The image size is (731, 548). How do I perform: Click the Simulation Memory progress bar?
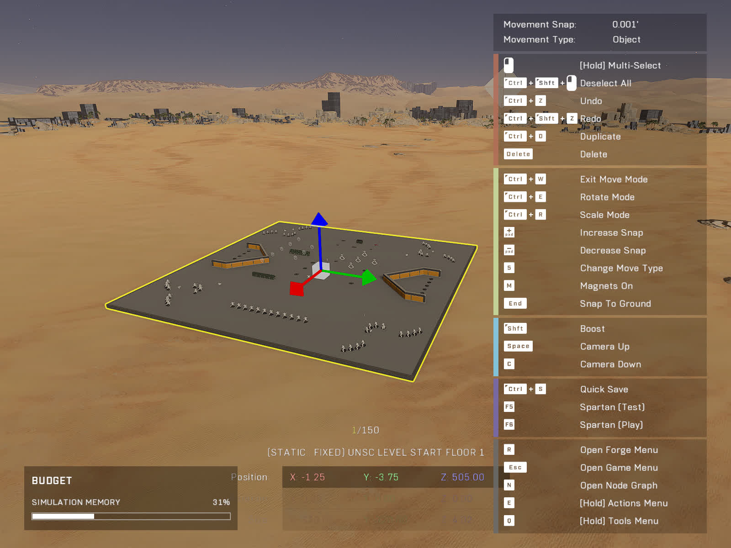(x=131, y=516)
